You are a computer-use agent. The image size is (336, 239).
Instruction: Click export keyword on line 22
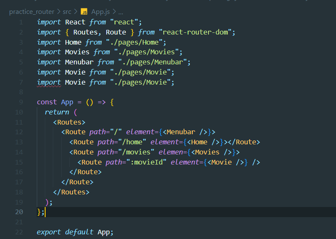[x=49, y=232]
